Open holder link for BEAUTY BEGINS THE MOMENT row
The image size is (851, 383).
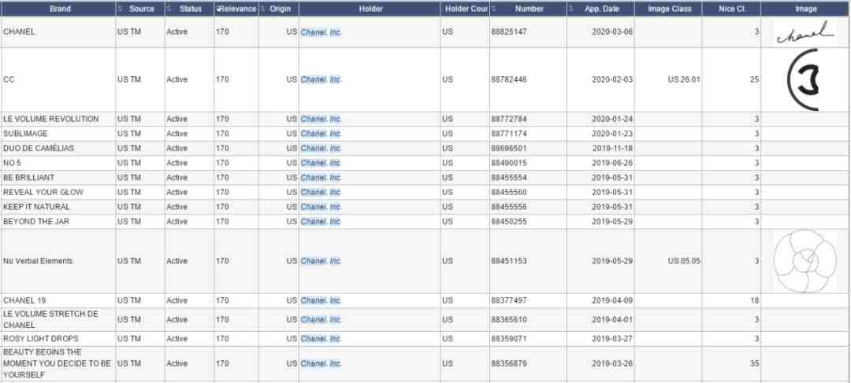tap(321, 363)
